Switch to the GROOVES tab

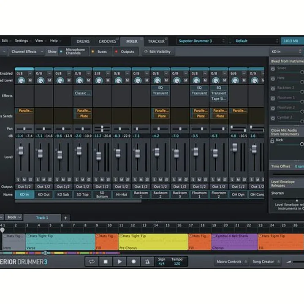pyautogui.click(x=107, y=41)
